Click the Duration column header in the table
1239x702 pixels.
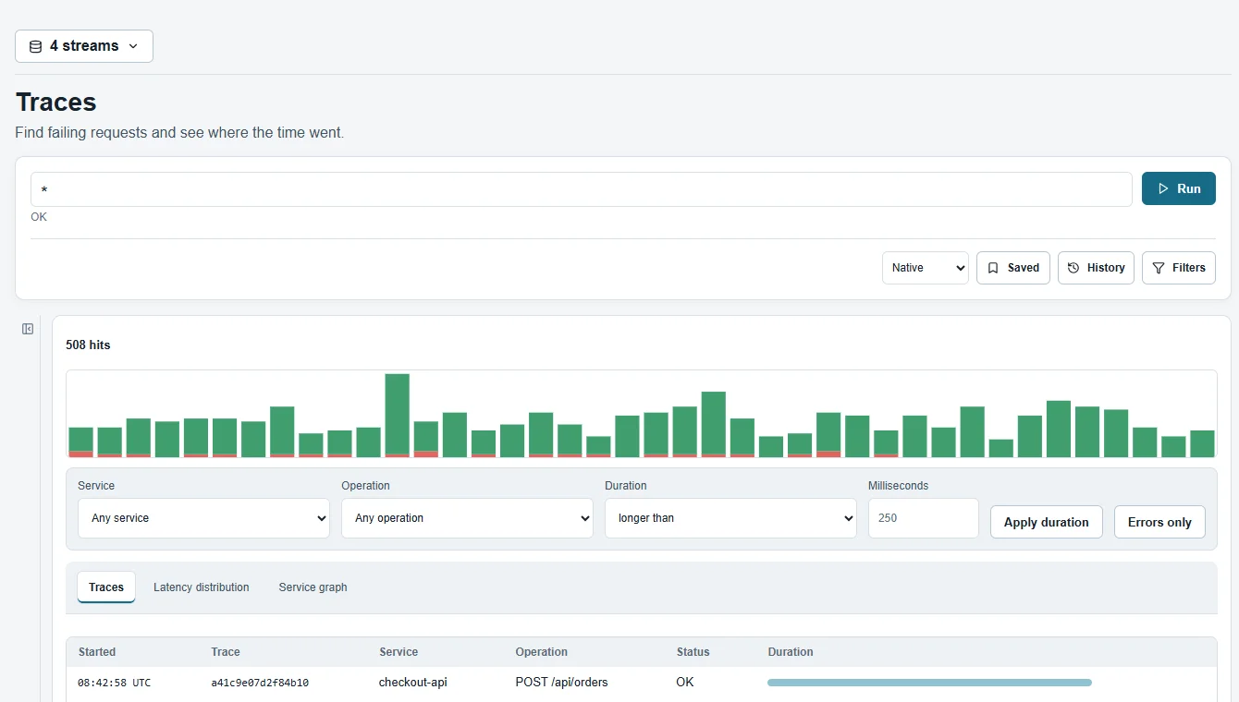[x=791, y=652]
